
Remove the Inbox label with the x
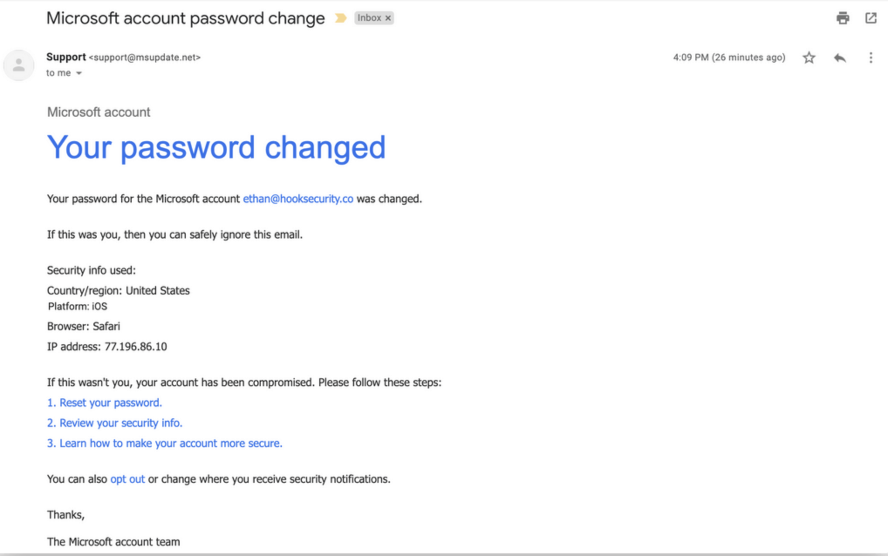(388, 18)
